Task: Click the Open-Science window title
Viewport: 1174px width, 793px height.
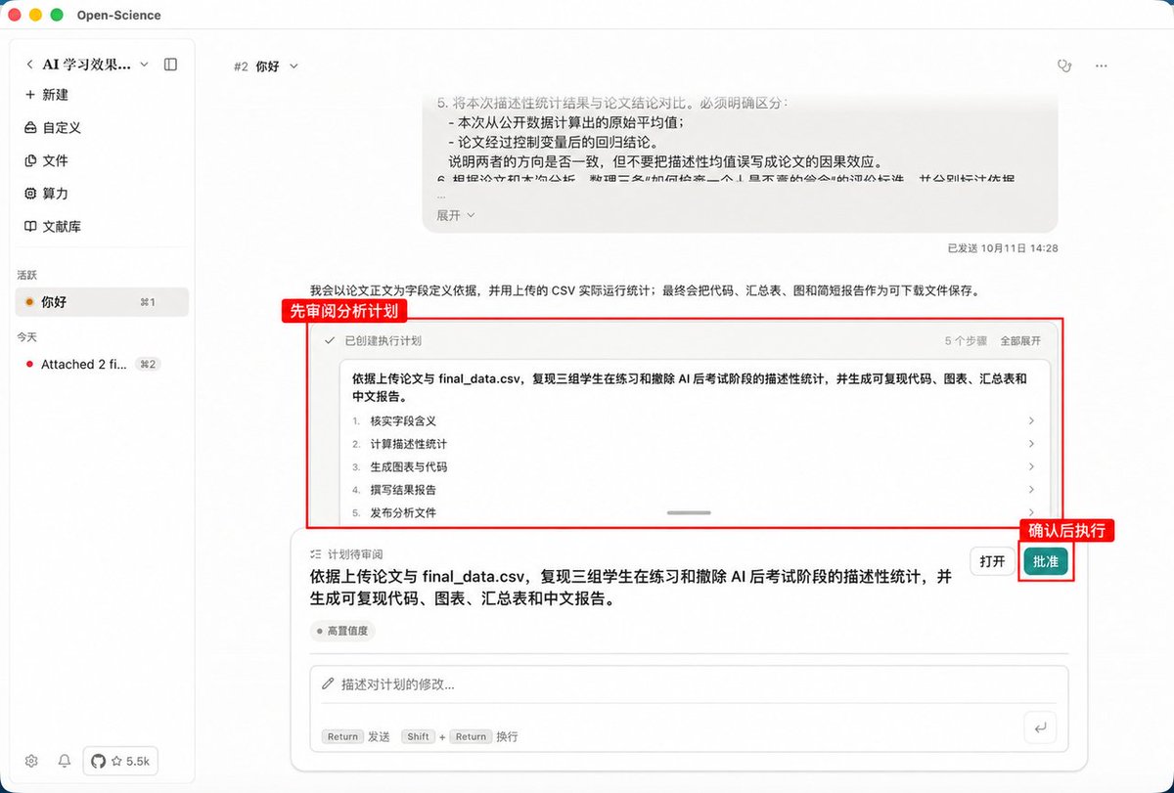Action: click(118, 15)
